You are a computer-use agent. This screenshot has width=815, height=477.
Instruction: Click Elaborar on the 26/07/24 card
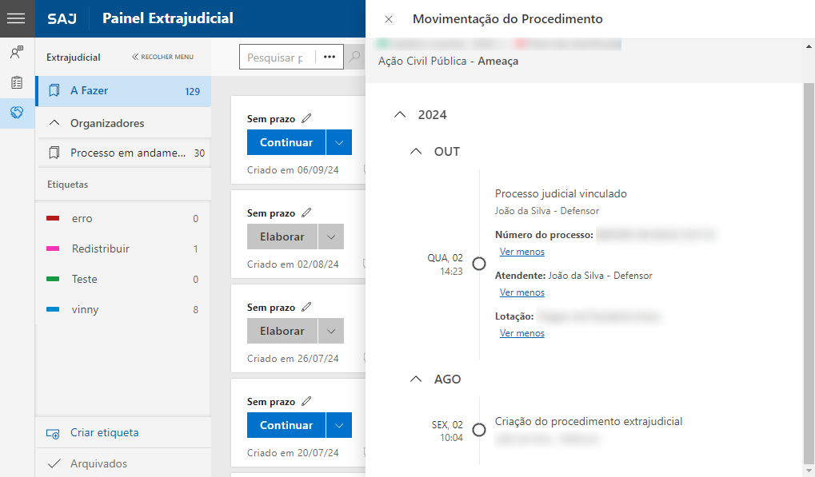(x=282, y=331)
